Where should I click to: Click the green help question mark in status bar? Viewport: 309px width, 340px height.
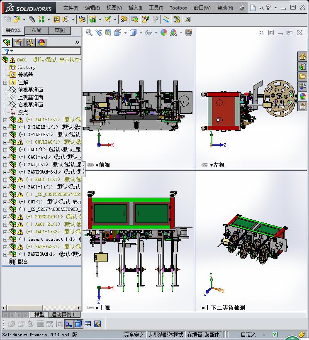275,334
